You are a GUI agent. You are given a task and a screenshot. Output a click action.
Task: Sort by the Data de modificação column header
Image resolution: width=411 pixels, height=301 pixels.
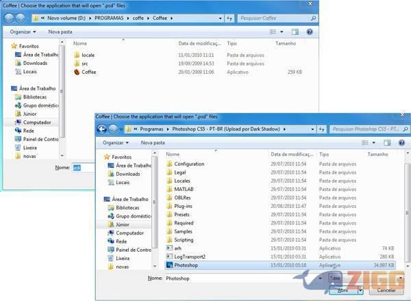(x=292, y=155)
